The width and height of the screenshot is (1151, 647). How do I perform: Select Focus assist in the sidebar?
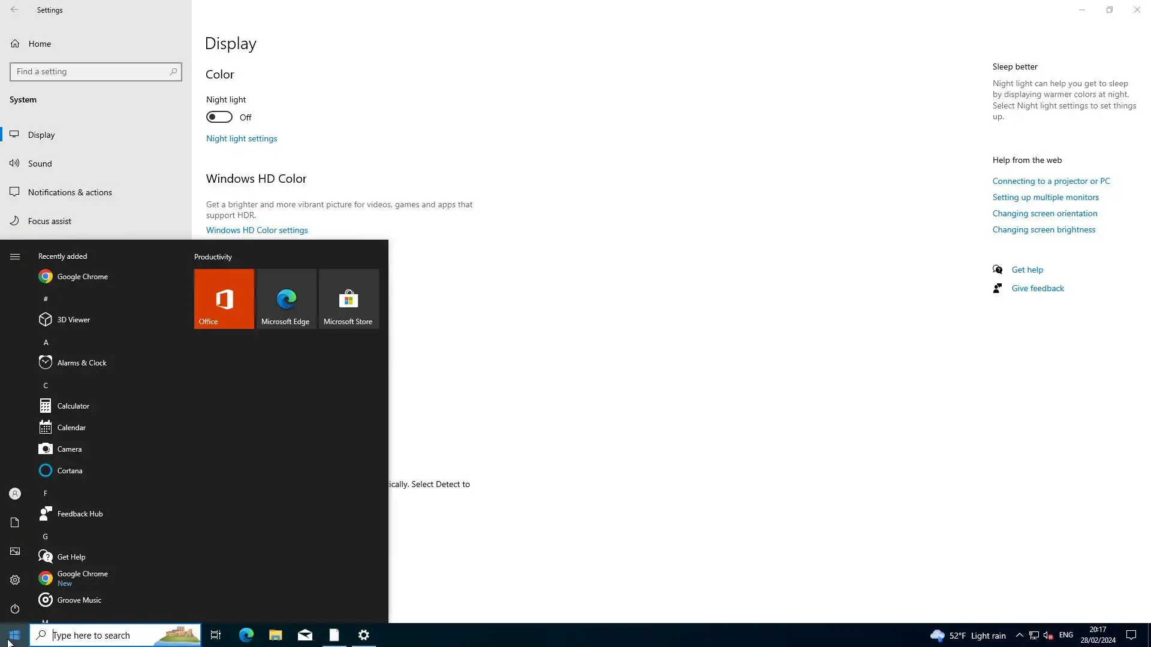pyautogui.click(x=49, y=221)
